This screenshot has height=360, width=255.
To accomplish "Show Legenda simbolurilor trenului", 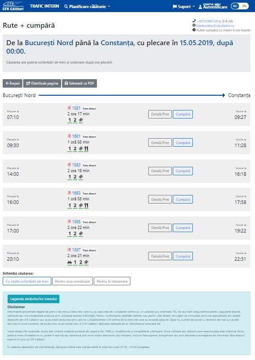I will (33, 299).
